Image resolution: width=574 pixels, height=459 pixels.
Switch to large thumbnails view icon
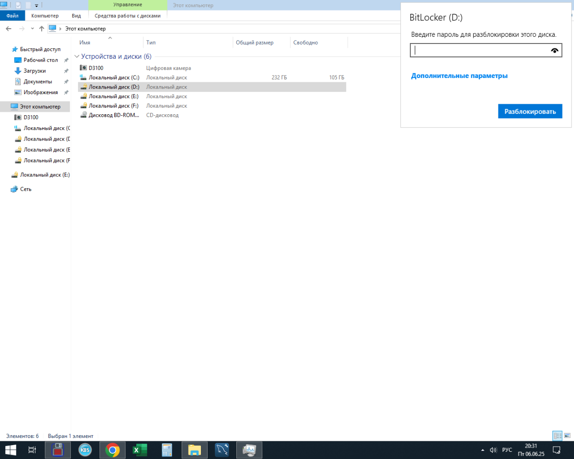point(567,436)
